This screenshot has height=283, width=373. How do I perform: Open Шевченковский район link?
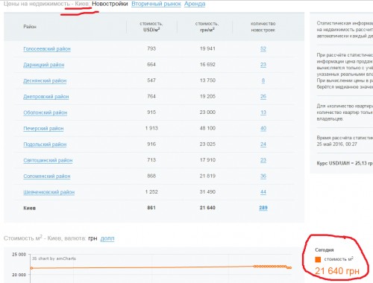click(49, 192)
